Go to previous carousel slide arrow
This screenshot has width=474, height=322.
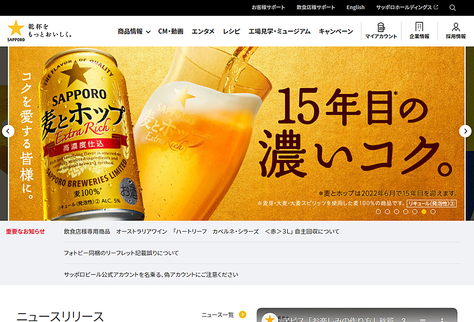[8, 131]
